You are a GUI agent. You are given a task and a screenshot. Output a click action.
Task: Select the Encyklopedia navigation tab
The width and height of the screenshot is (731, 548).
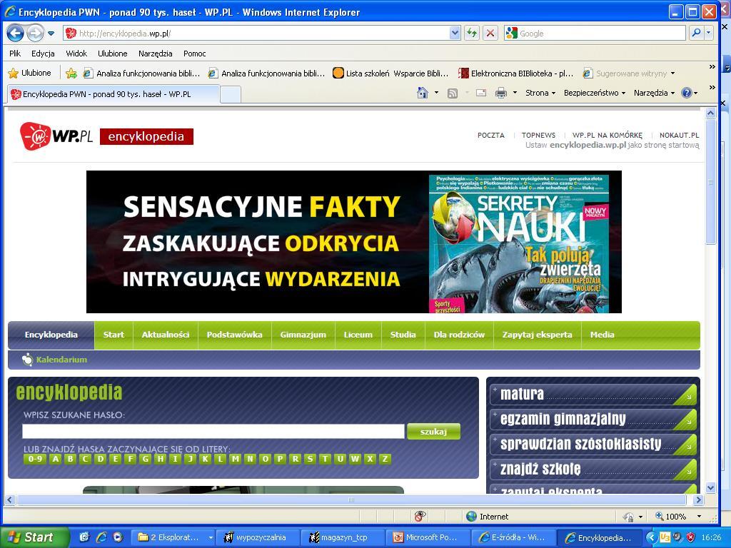click(51, 335)
